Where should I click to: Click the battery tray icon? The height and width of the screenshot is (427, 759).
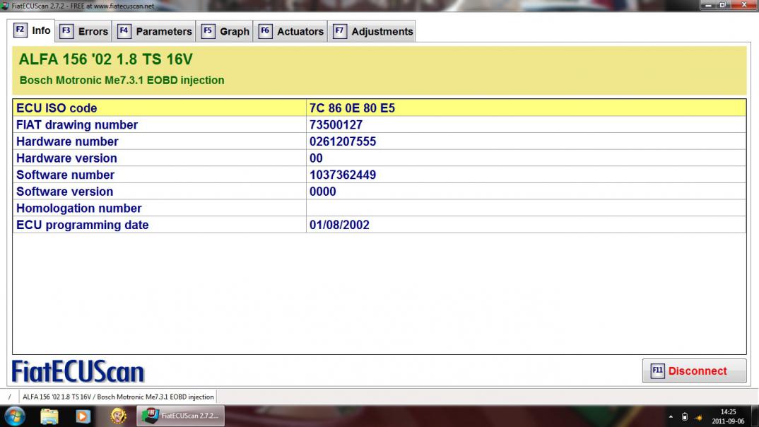pyautogui.click(x=685, y=417)
